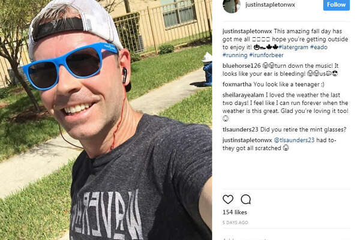Click the comment speech bubble icon
The image size is (360, 240).
[x=245, y=199]
